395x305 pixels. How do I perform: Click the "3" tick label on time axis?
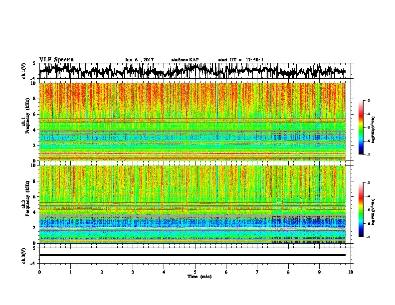(x=133, y=272)
